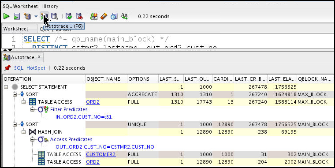Click the LAST_S... column header
Screen dimensions: 335x168
pos(171,79)
